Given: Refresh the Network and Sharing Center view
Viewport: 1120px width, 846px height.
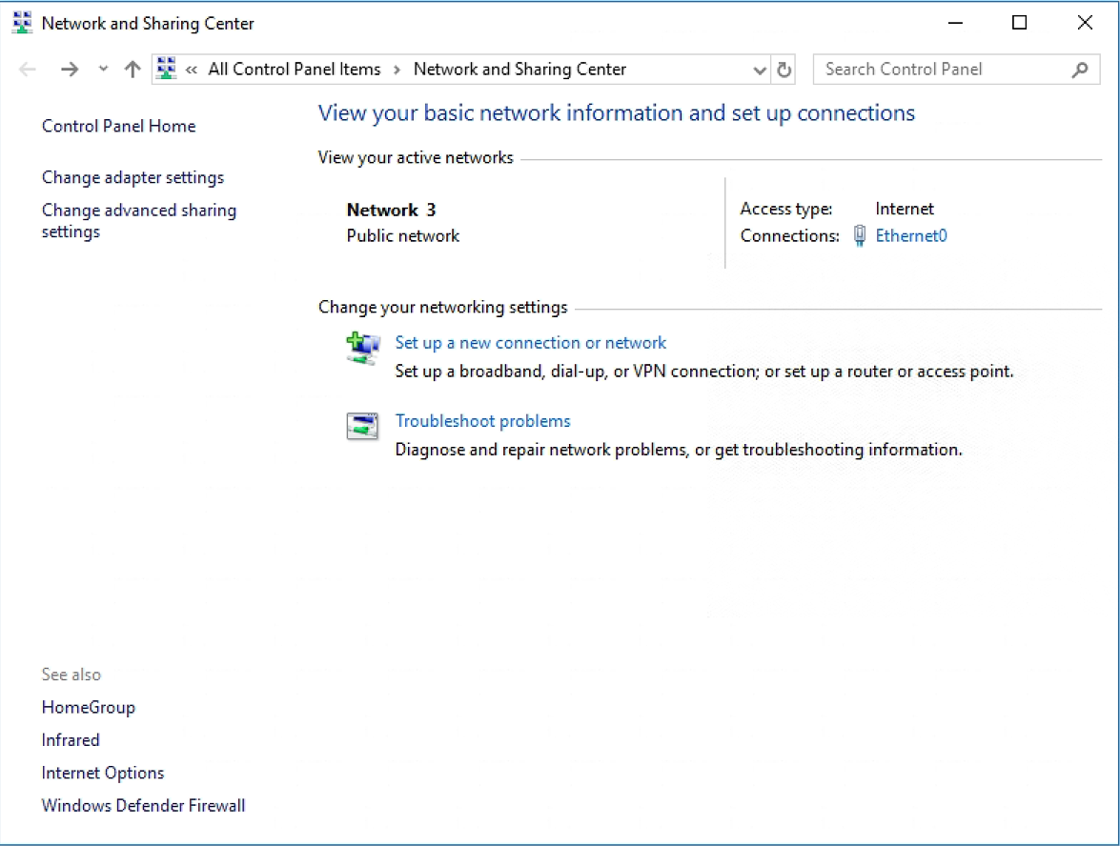Looking at the screenshot, I should (x=784, y=70).
